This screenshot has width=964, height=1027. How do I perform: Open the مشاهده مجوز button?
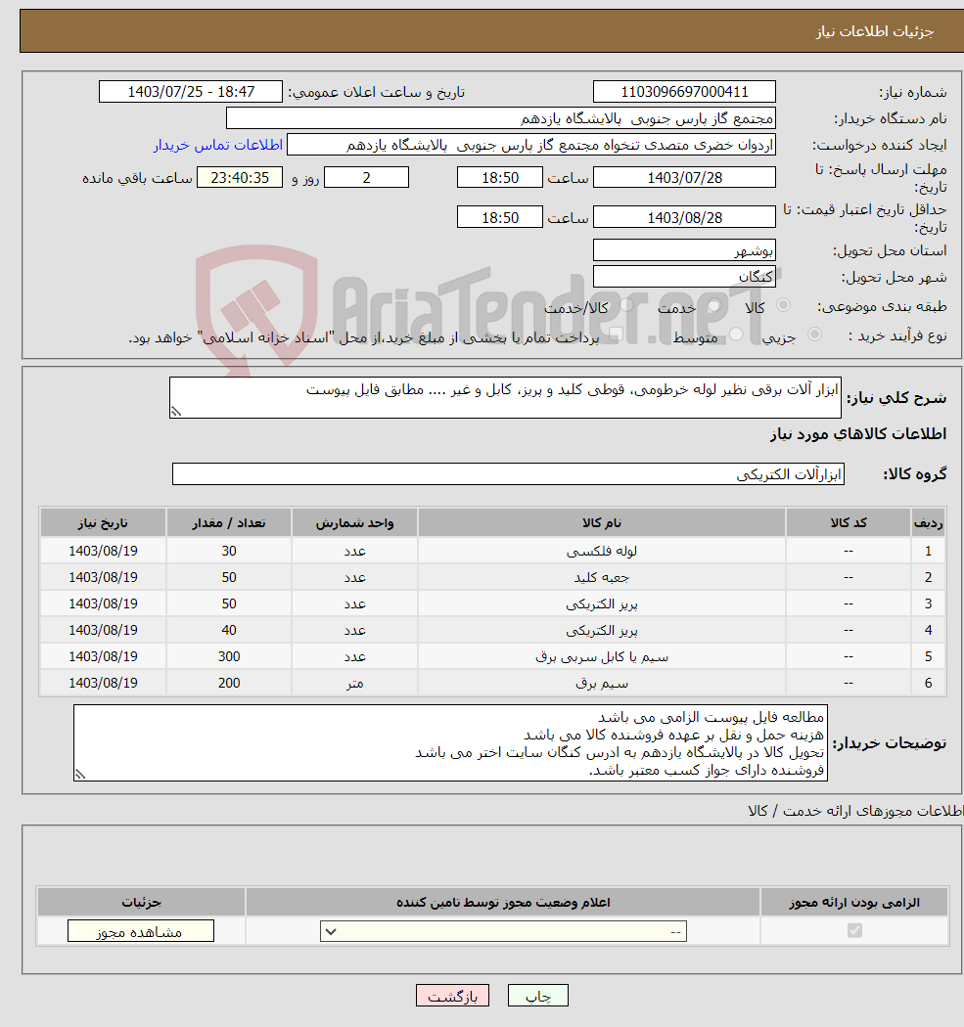(x=140, y=931)
